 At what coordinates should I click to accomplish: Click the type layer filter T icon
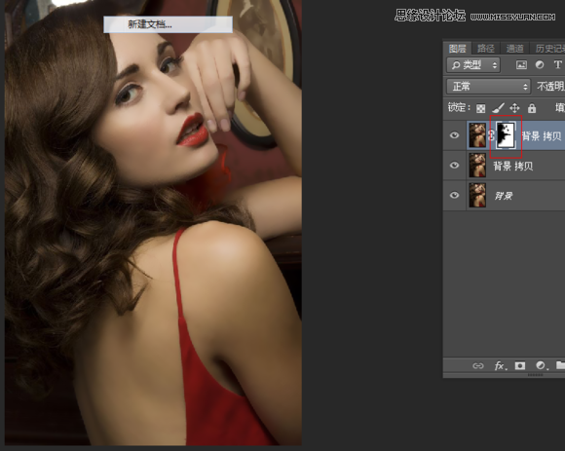(558, 64)
